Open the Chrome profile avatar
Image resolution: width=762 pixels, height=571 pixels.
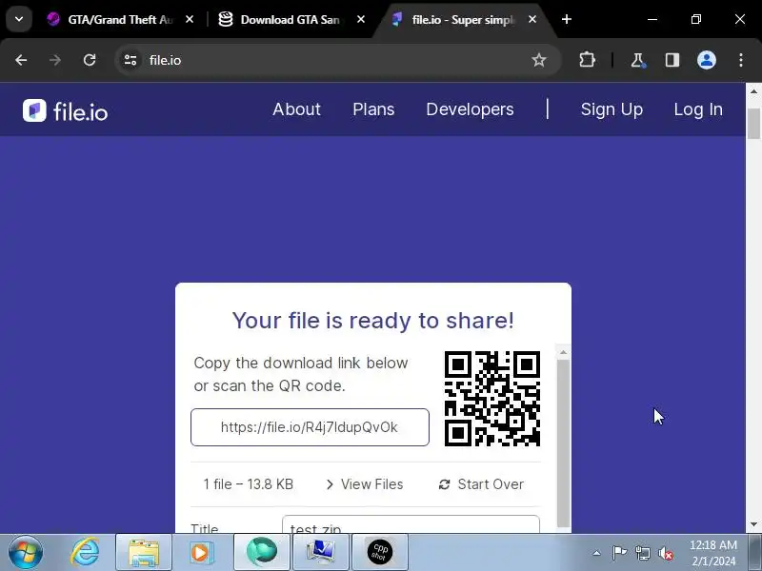(x=707, y=60)
